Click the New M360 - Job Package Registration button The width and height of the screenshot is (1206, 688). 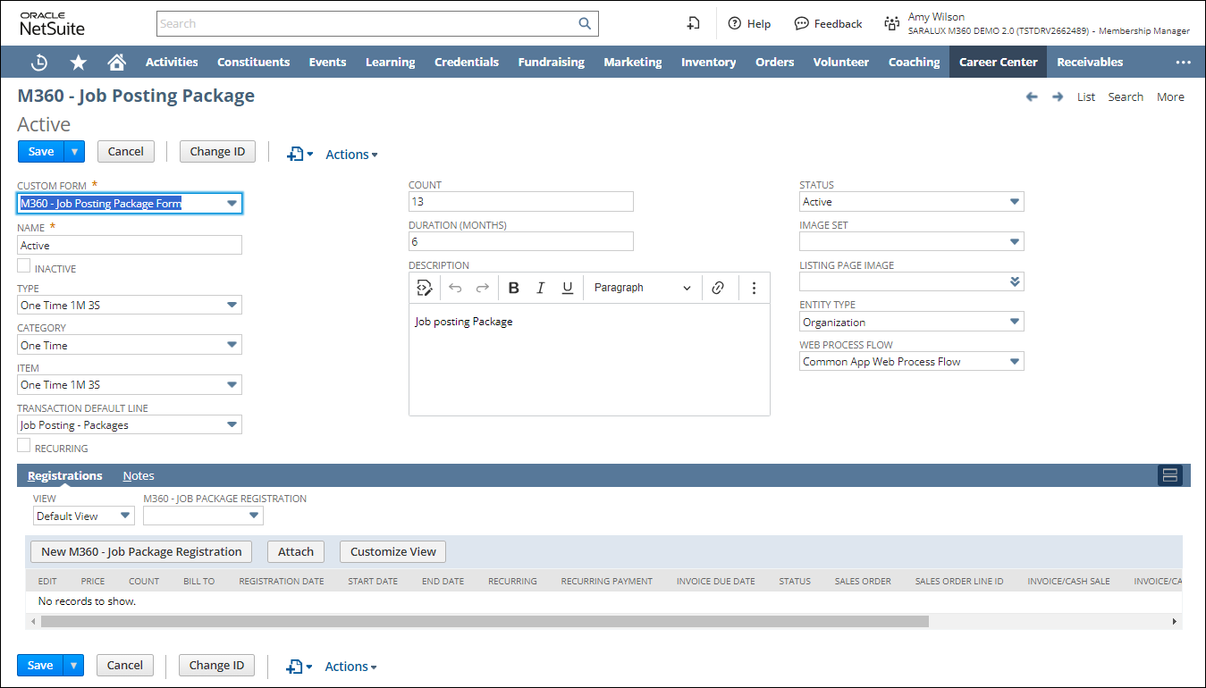point(141,551)
